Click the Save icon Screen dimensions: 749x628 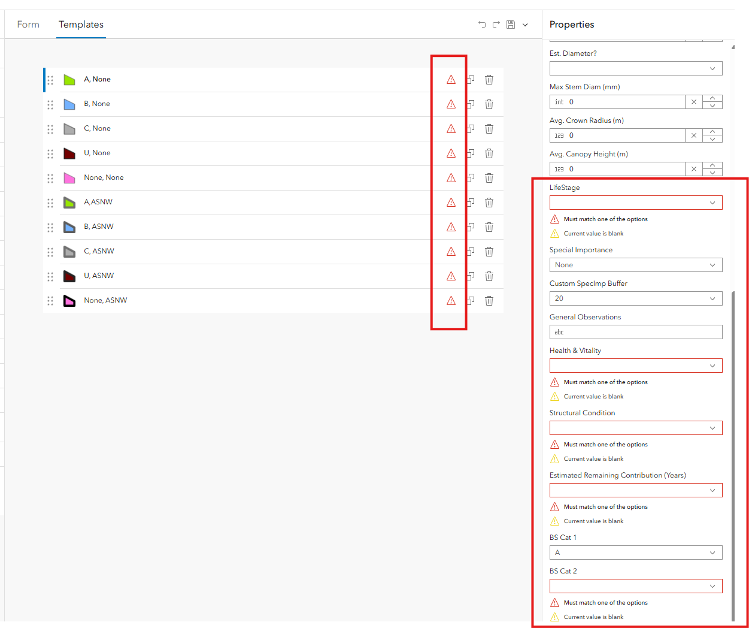pyautogui.click(x=511, y=25)
